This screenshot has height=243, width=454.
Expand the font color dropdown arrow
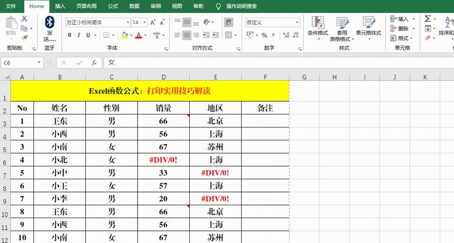click(145, 36)
